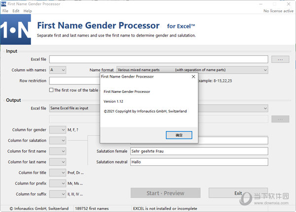The height and width of the screenshot is (212, 296).
Task: Click the title bar app icon
Action: [x=3, y=4]
